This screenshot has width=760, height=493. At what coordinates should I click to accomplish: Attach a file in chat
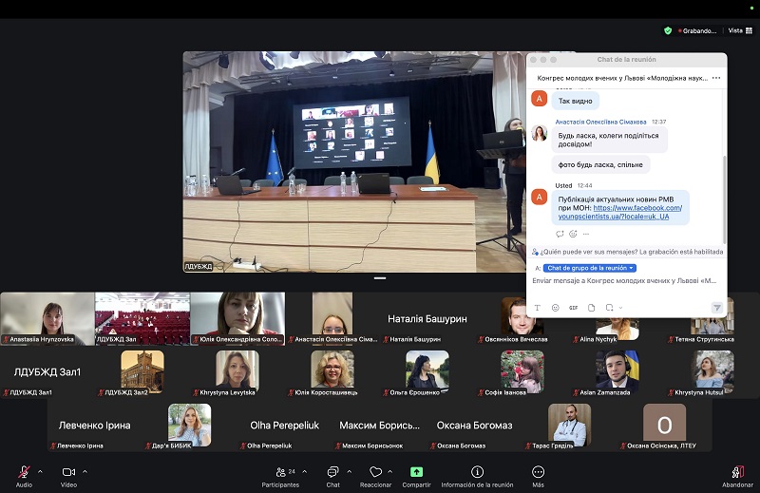[591, 308]
